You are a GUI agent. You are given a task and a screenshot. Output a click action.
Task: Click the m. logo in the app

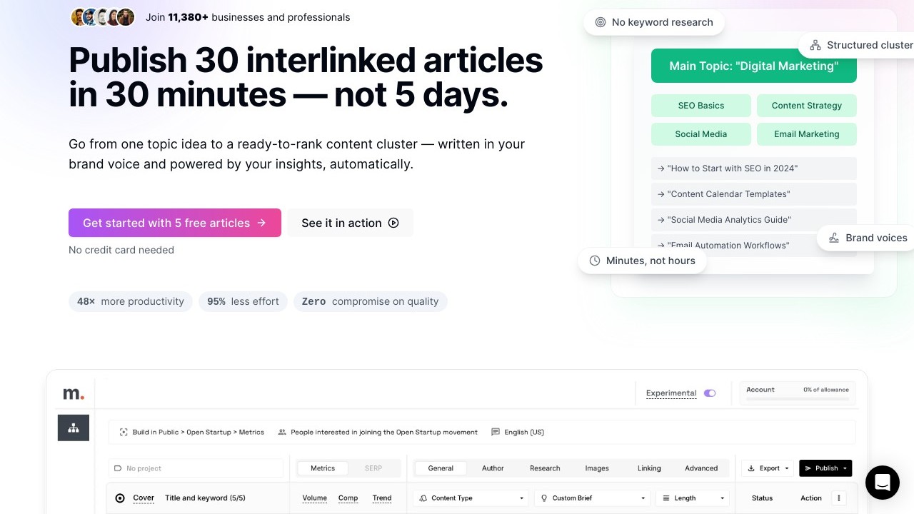pyautogui.click(x=74, y=393)
